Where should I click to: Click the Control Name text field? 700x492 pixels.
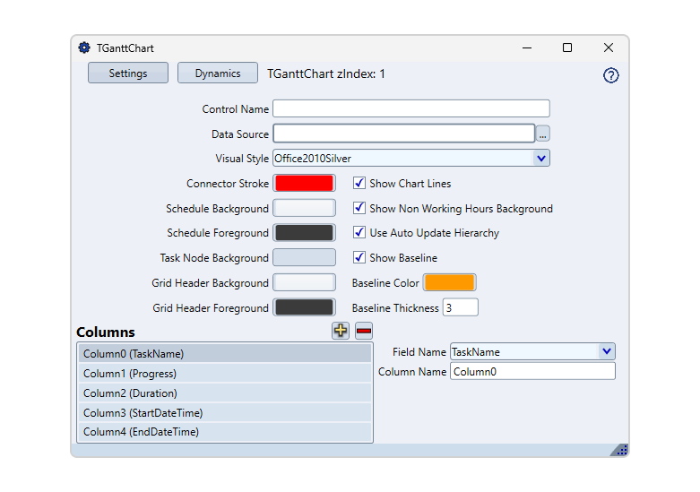(x=410, y=108)
